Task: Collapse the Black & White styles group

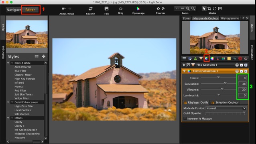Action: click(x=8, y=63)
